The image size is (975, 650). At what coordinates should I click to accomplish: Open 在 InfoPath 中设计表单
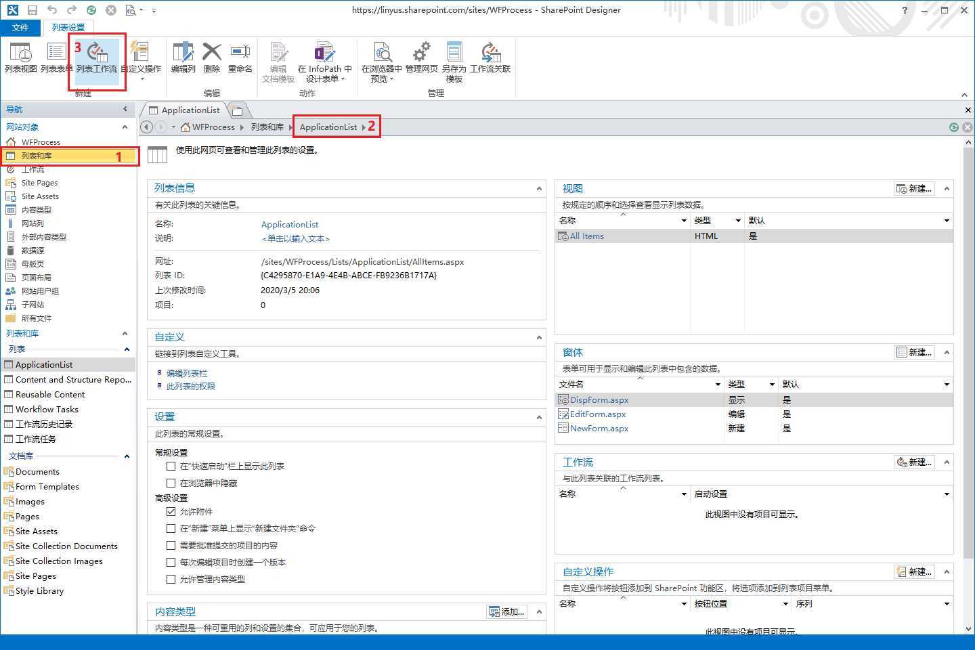[x=324, y=62]
